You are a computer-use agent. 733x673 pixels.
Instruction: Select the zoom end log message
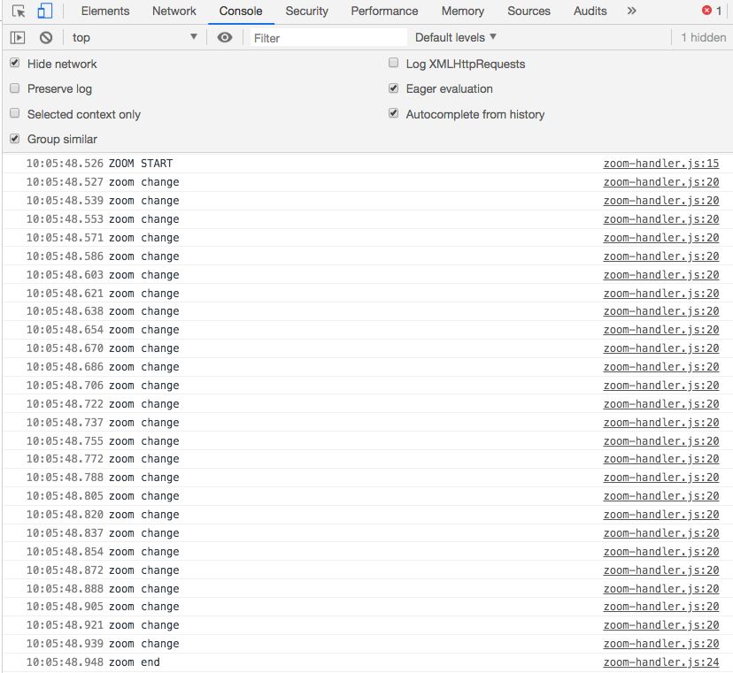(135, 662)
